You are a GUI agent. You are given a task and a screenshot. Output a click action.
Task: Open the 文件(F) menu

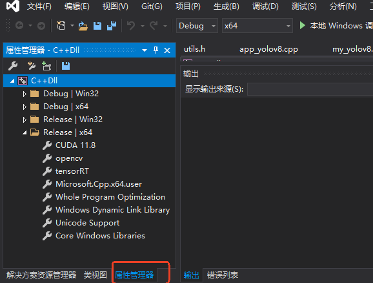pos(39,6)
